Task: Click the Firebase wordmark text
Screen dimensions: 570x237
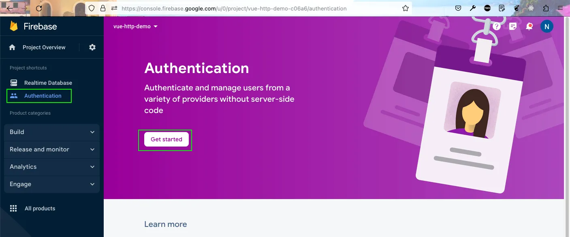Action: [x=40, y=26]
